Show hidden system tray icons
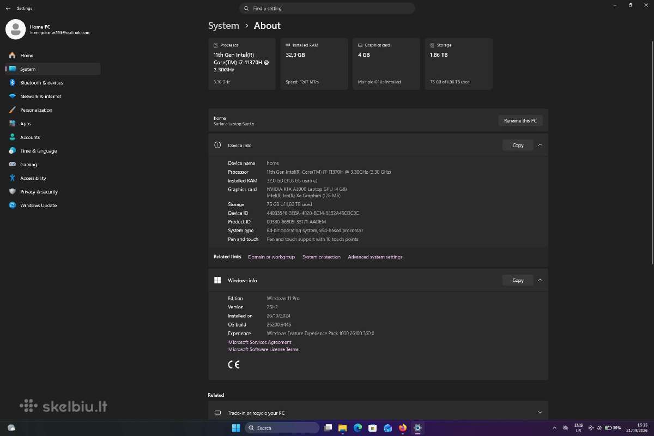Viewport: 654px width, 436px height. point(555,428)
